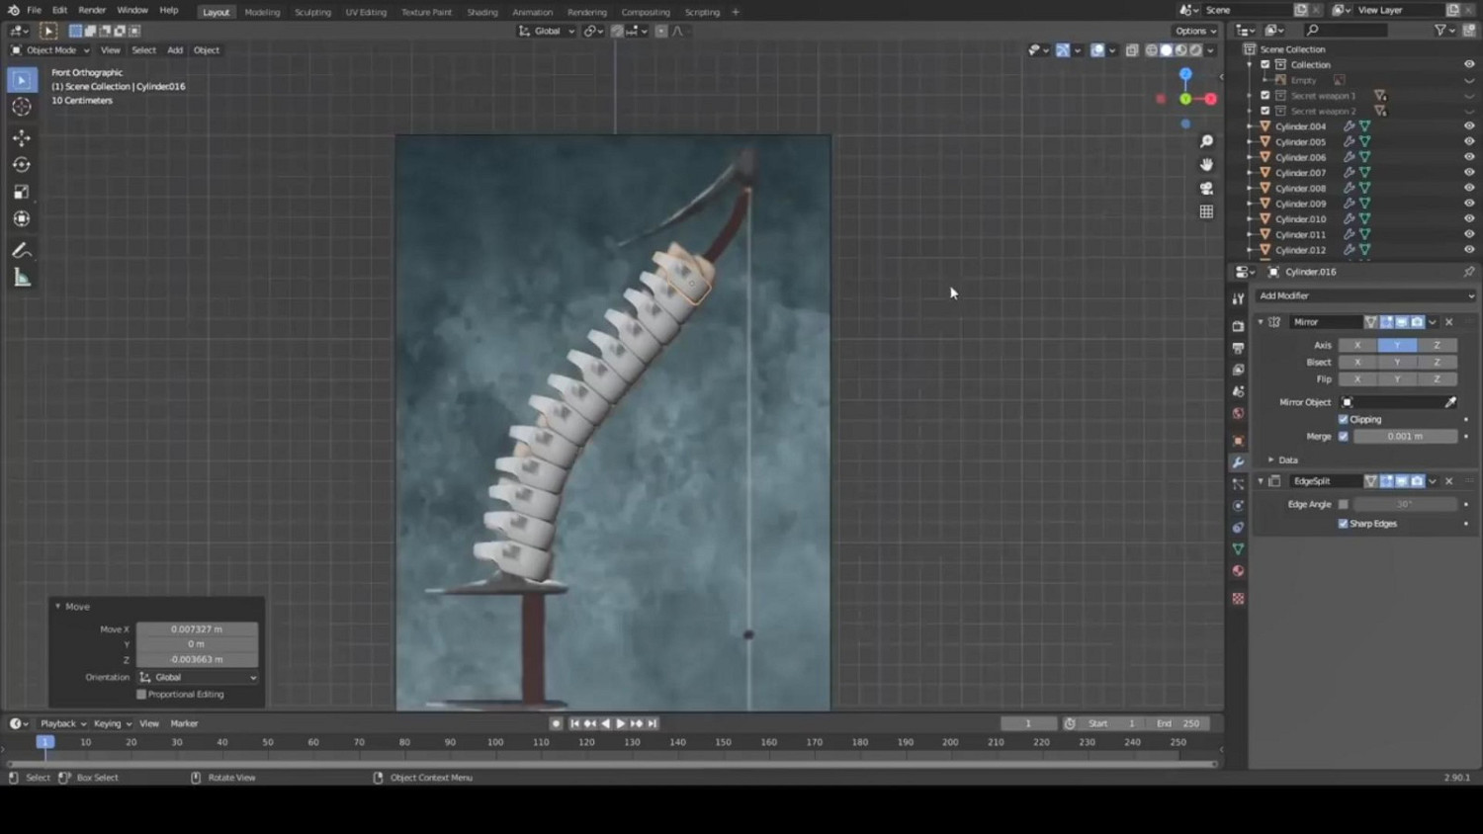
Task: Open the Modifier properties wrench tab
Action: tap(1238, 462)
